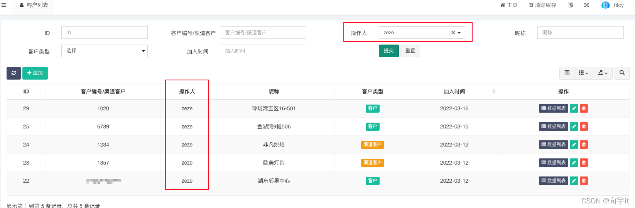Edit the 非凡烘焙 row

click(x=574, y=145)
